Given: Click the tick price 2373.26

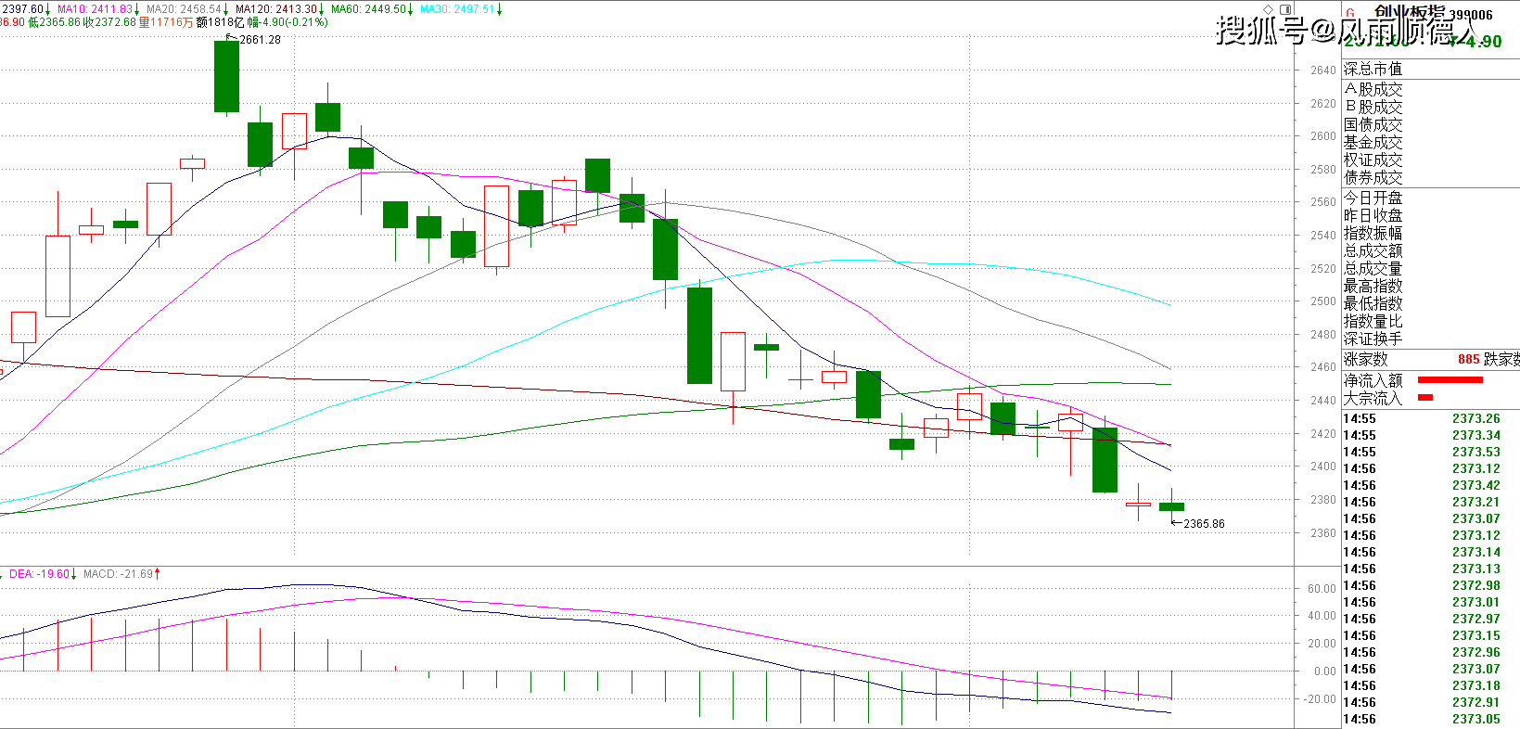Looking at the screenshot, I should pos(1476,418).
